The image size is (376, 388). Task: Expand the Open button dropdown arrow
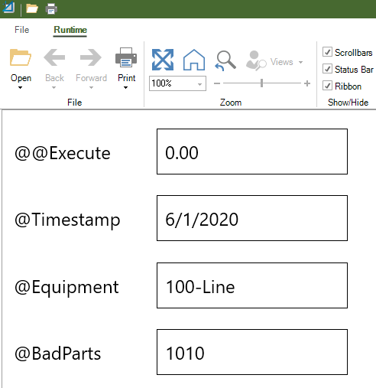pyautogui.click(x=21, y=88)
